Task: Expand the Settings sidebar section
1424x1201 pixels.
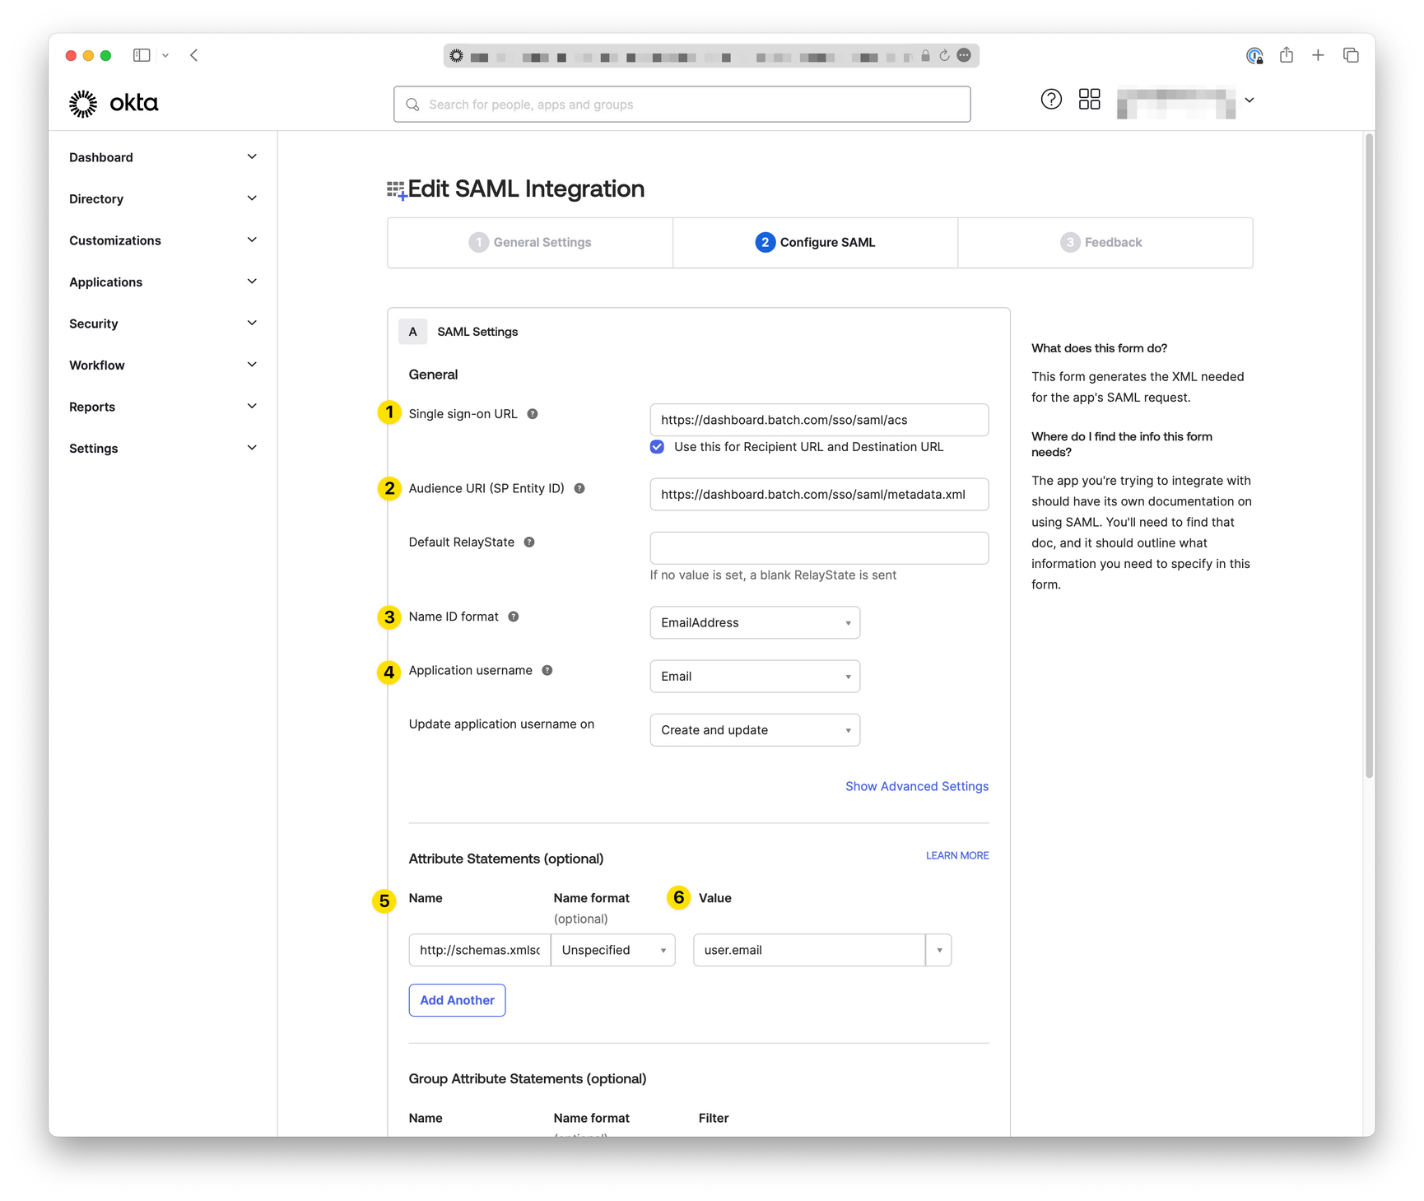Action: [x=163, y=448]
